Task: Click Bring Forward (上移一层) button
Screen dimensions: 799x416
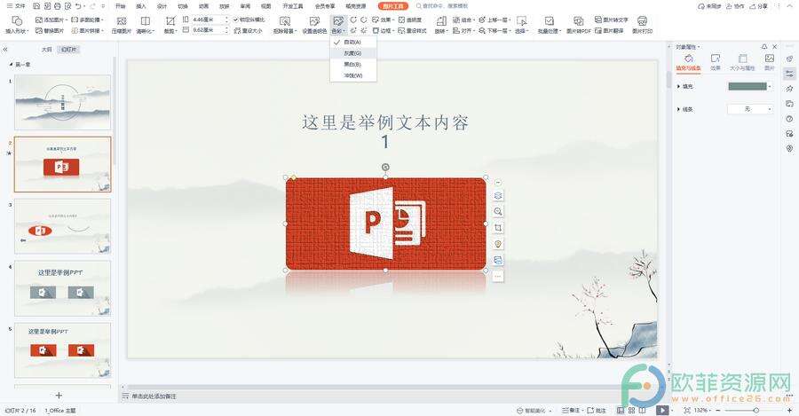Action: [494, 20]
